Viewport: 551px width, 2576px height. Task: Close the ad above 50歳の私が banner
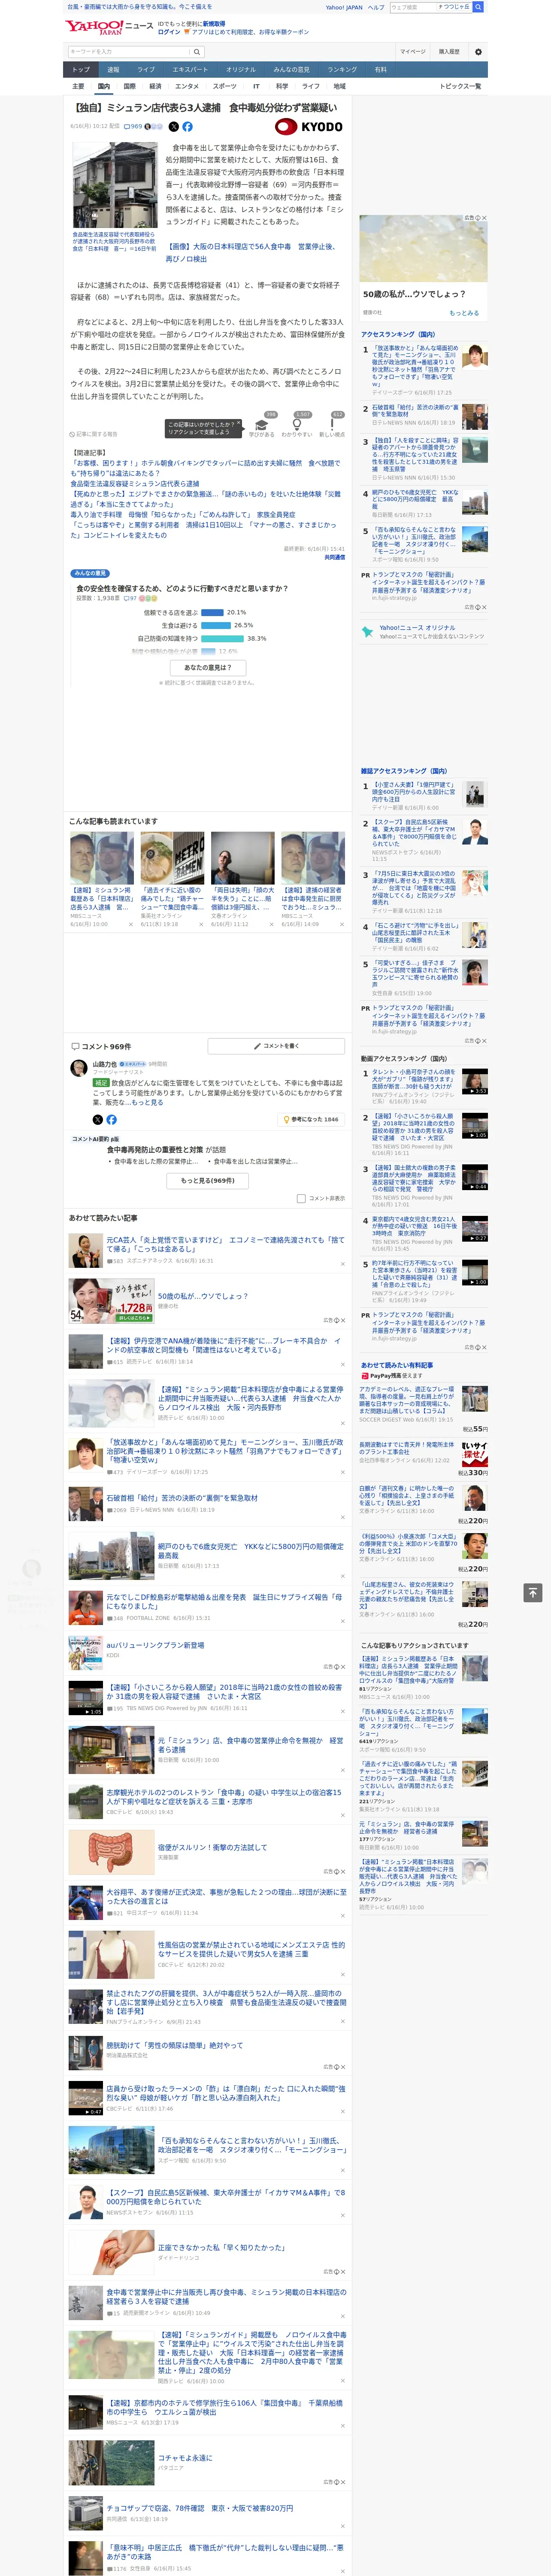tap(483, 218)
